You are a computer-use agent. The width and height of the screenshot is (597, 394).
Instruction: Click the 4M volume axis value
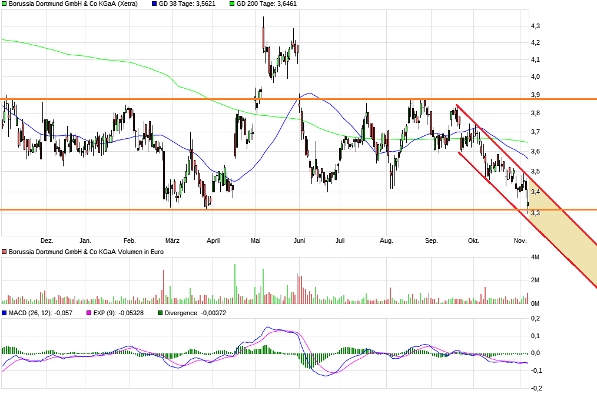pos(535,257)
